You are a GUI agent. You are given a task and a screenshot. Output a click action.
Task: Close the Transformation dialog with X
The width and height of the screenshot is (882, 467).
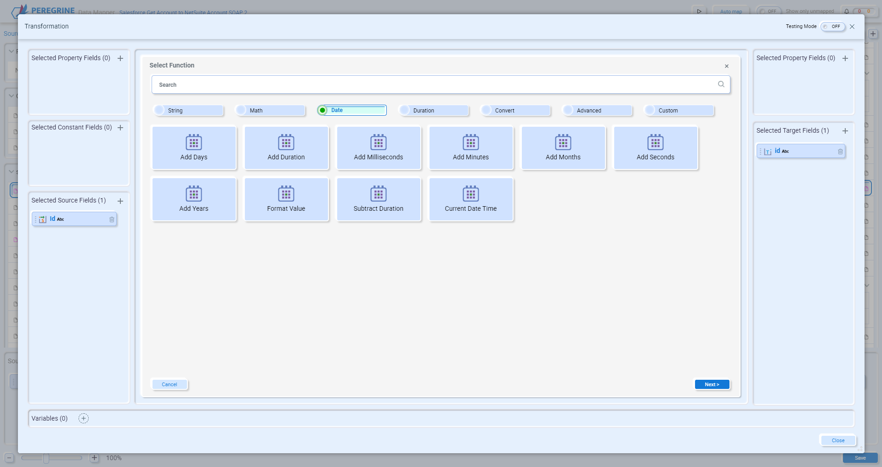click(852, 27)
